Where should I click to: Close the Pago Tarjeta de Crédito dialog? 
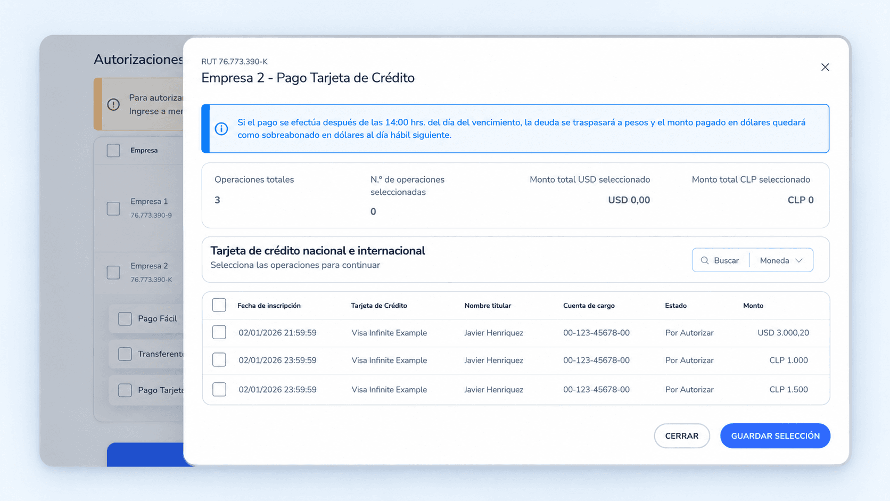825,67
